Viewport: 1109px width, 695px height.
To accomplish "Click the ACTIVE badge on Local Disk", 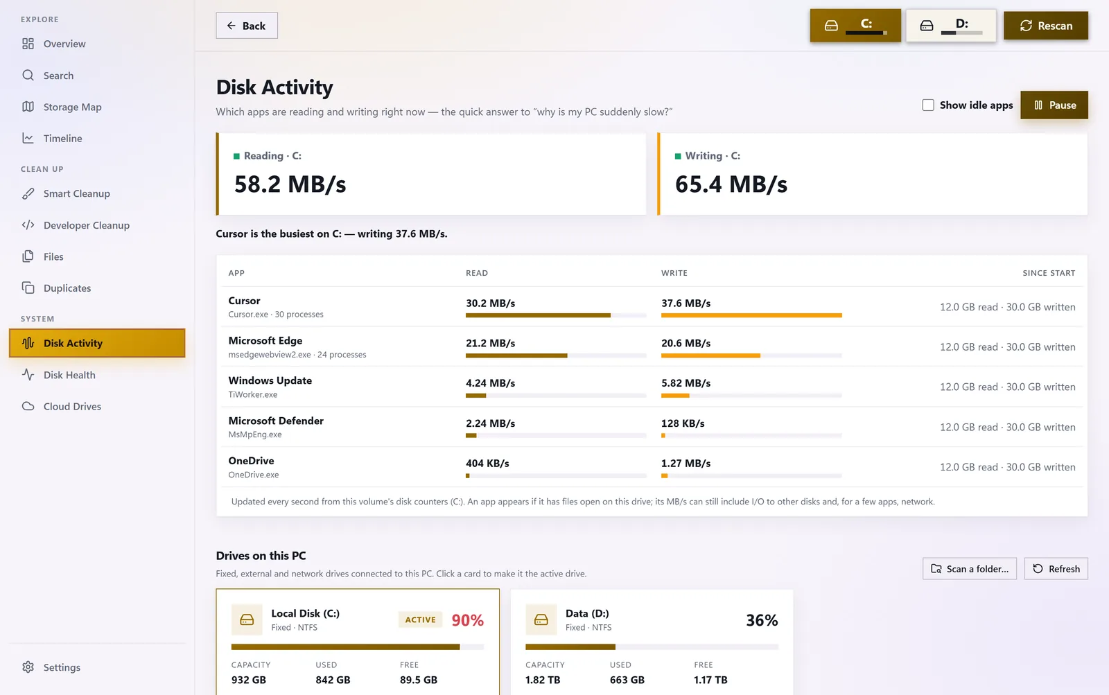I will (421, 619).
